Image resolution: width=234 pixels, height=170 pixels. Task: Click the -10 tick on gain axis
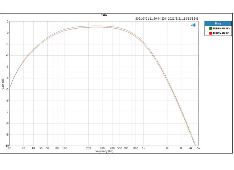coord(6,146)
